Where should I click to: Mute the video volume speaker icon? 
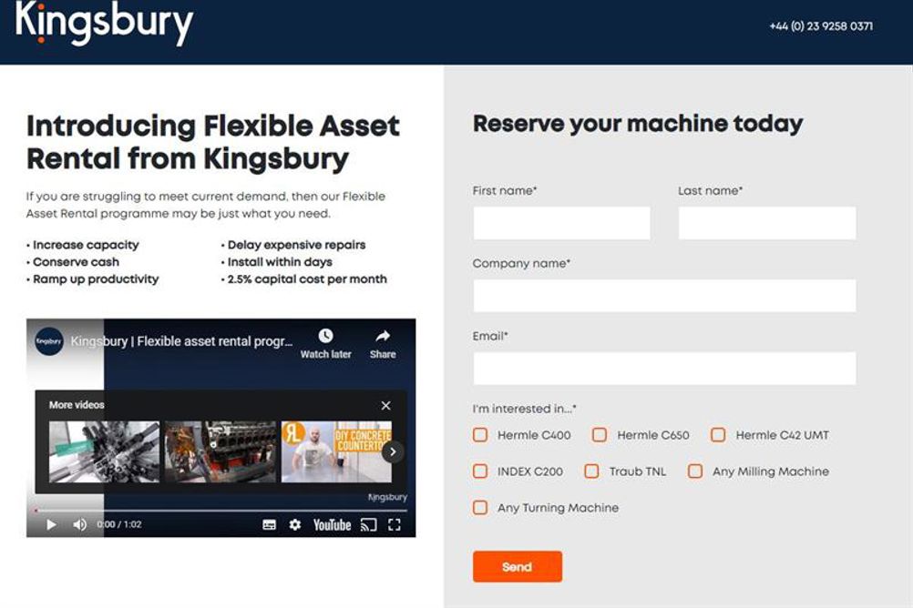(x=80, y=525)
